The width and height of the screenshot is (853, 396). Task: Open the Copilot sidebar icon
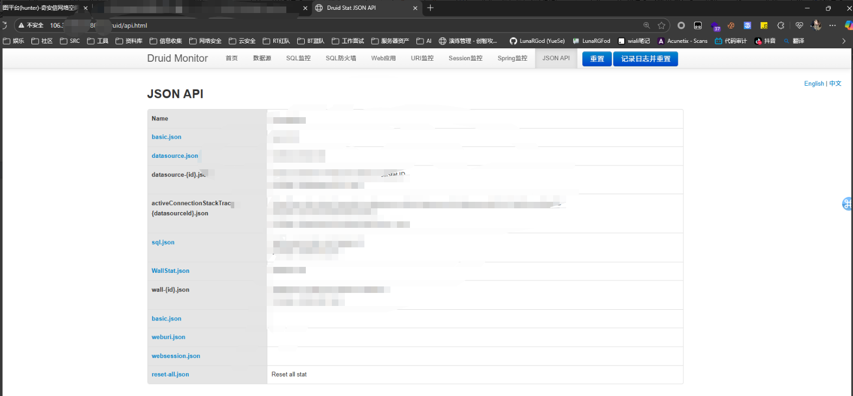click(849, 25)
